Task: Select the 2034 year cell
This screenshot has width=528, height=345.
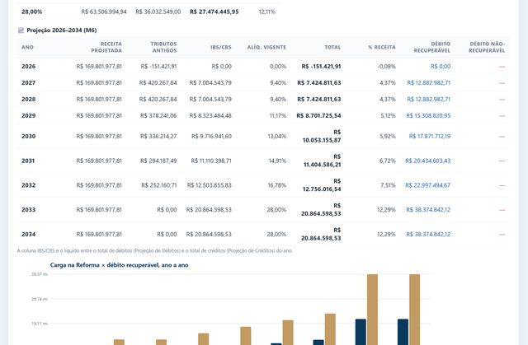Action: pyautogui.click(x=28, y=235)
